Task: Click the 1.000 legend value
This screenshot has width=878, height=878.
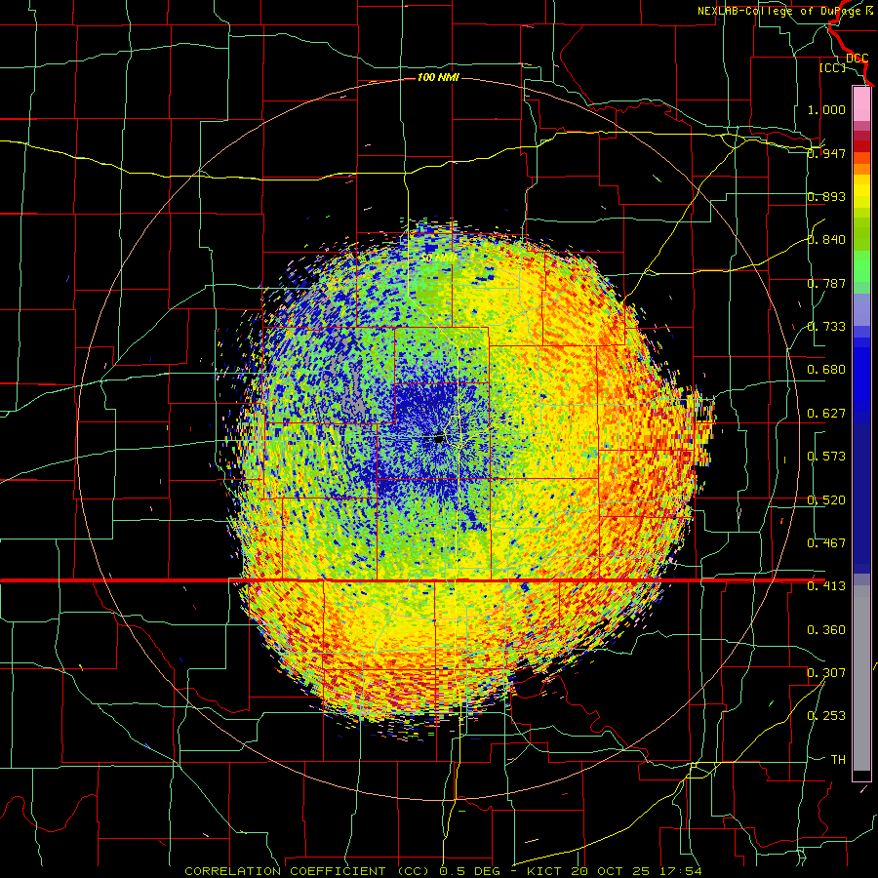Action: [x=826, y=109]
